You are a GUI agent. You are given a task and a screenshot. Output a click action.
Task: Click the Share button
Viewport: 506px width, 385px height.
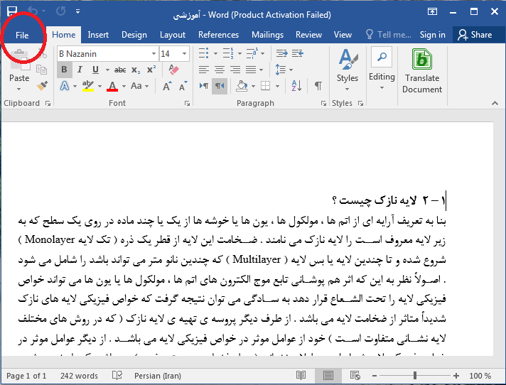click(475, 35)
